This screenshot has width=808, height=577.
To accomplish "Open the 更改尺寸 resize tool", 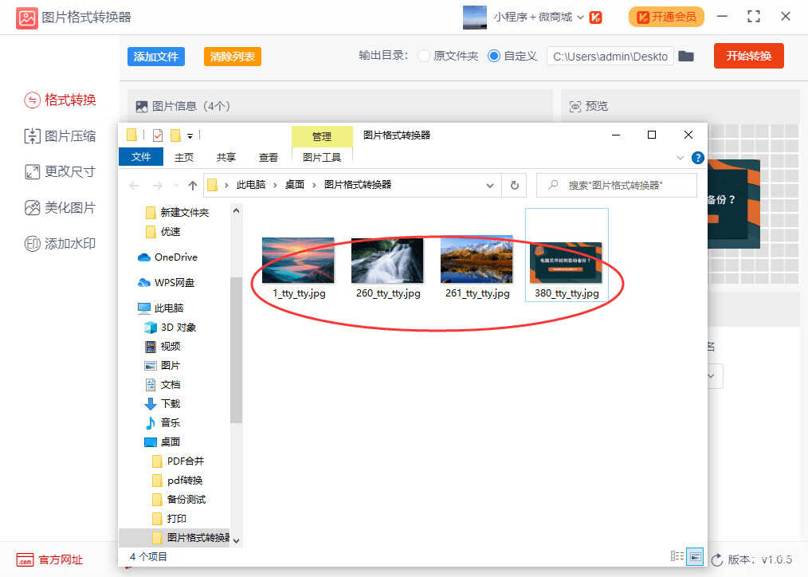I will coord(61,171).
